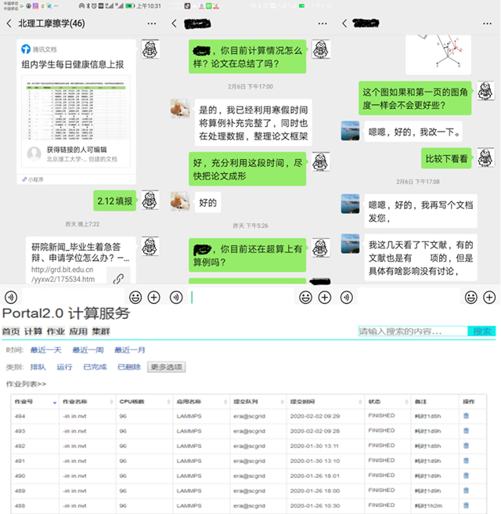The height and width of the screenshot is (514, 501).
Task: Sort the job list by 作业号 column arrow
Action: tap(55, 401)
